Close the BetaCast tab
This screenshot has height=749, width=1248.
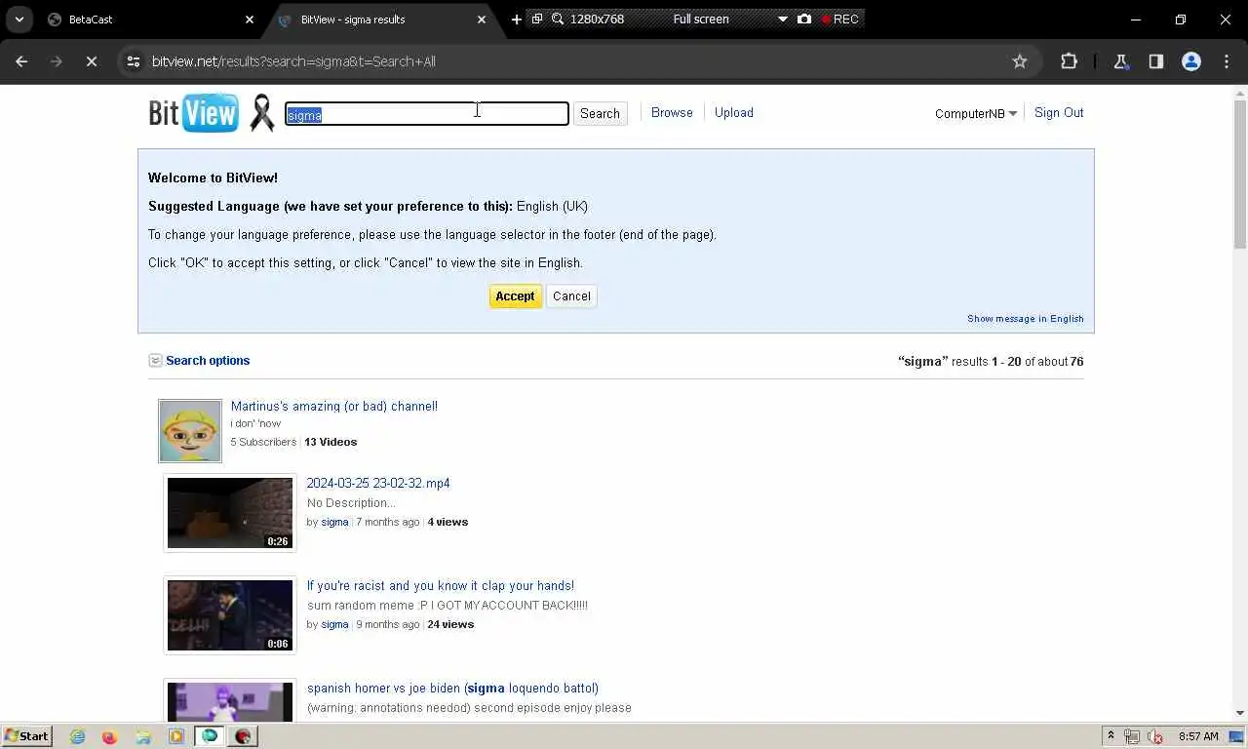click(x=249, y=20)
